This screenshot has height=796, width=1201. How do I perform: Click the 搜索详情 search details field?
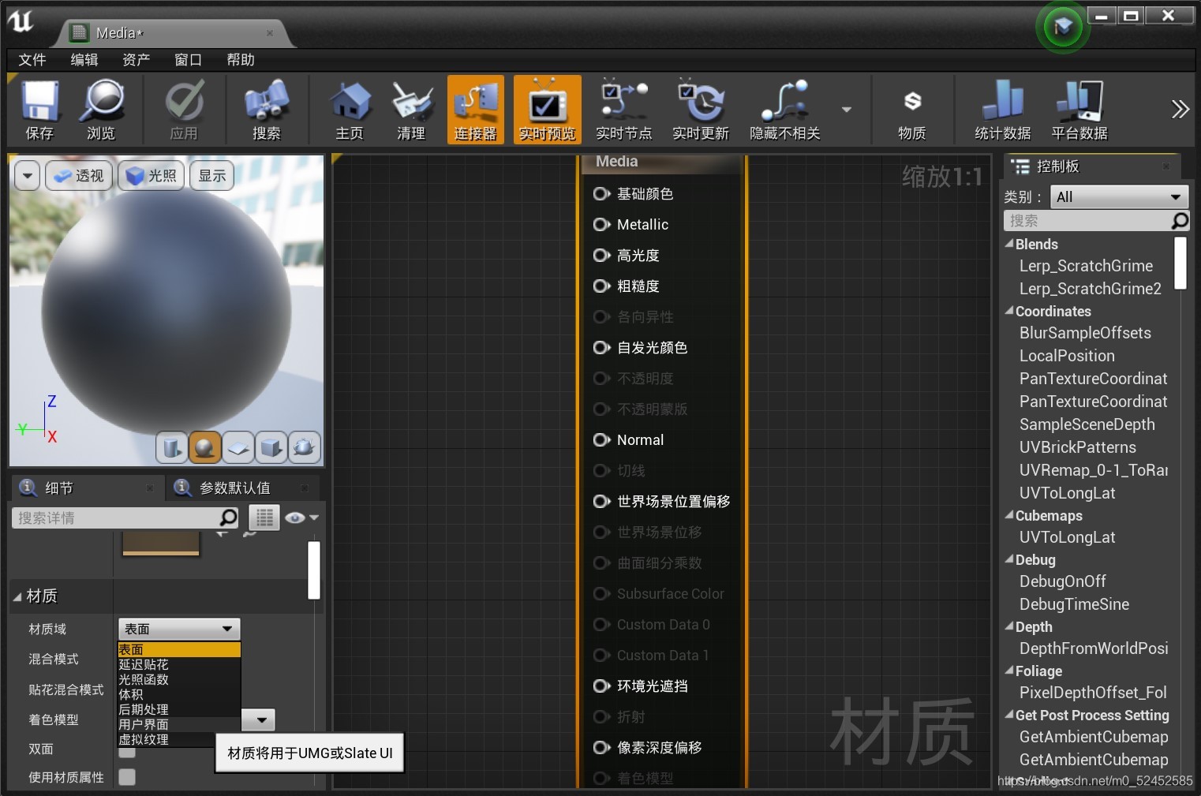pos(125,518)
